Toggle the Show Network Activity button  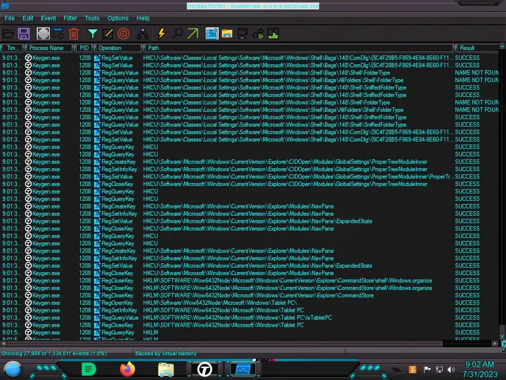click(x=242, y=34)
